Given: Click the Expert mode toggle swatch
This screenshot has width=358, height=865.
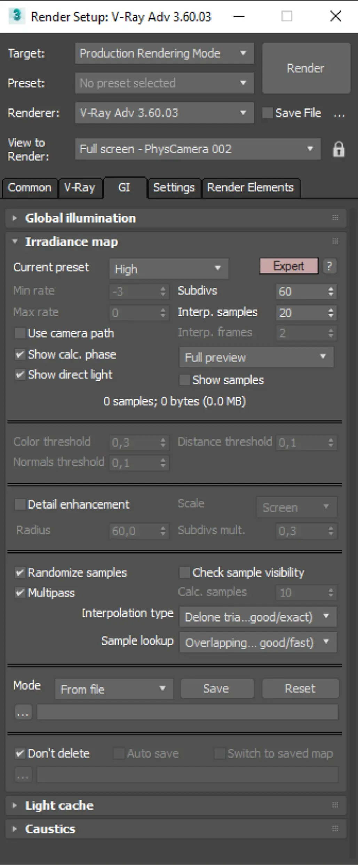Looking at the screenshot, I should click(288, 266).
